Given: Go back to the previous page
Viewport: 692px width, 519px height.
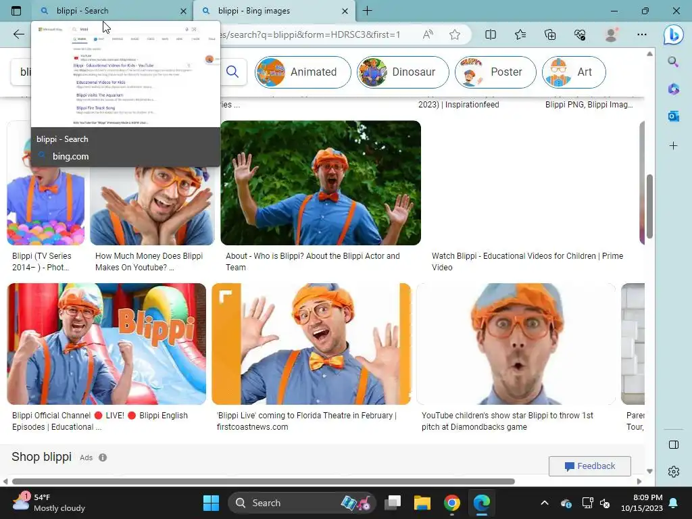Looking at the screenshot, I should (18, 34).
